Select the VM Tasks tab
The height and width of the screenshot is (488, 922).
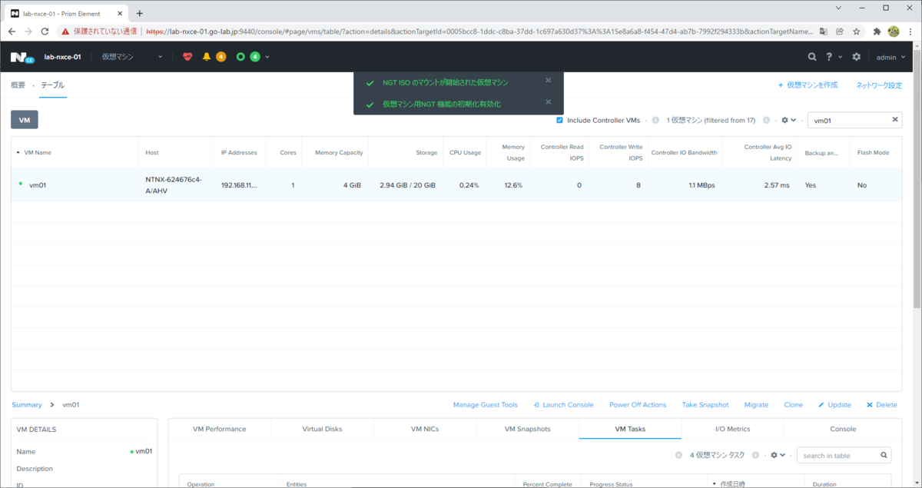[631, 429]
